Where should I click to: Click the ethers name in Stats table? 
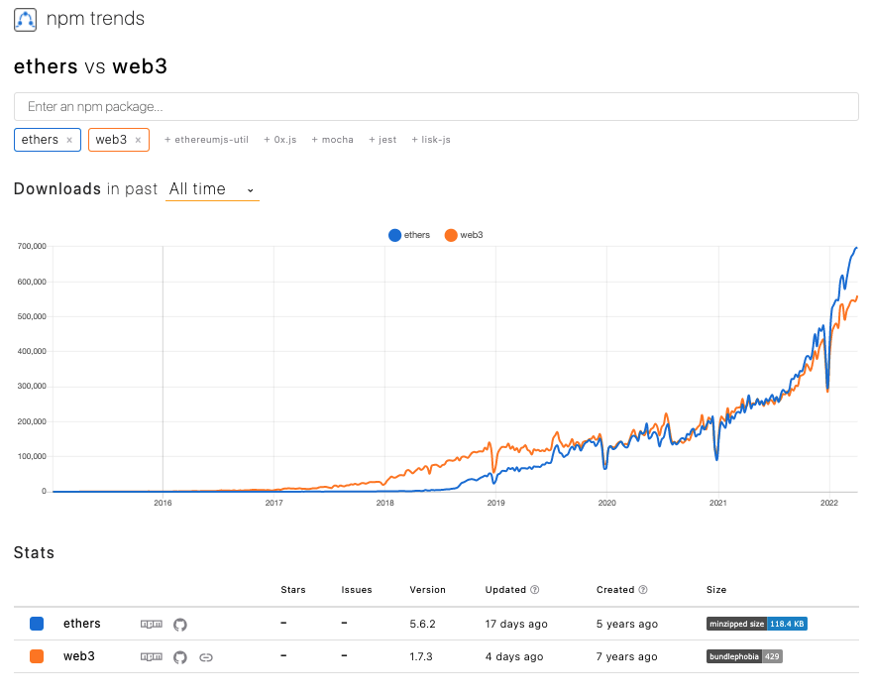pos(81,624)
